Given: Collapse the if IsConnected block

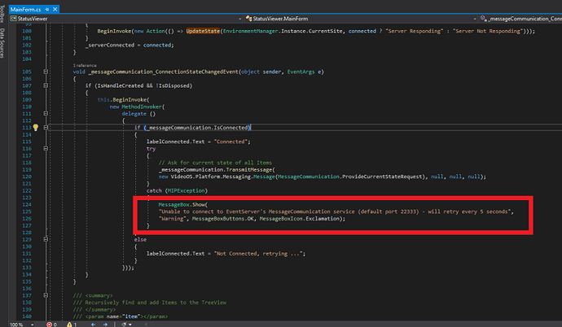Looking at the screenshot, I should point(46,128).
